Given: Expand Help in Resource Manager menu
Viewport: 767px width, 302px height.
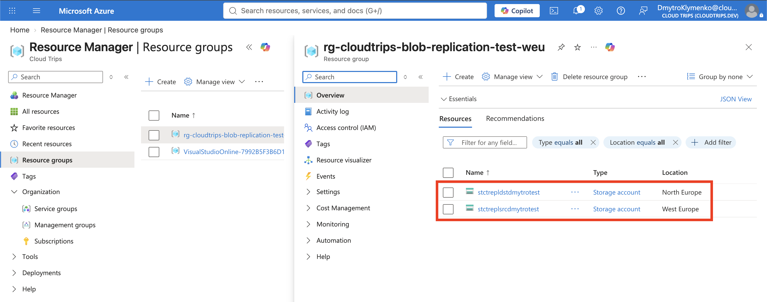Looking at the screenshot, I should [14, 289].
